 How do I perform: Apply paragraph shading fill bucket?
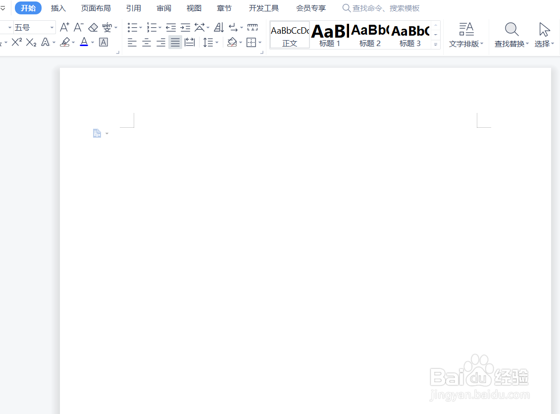point(232,43)
